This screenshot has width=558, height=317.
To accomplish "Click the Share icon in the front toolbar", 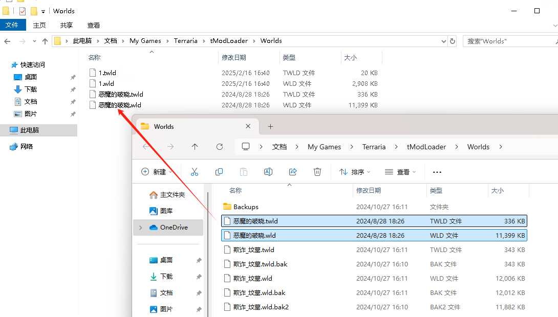I will click(293, 172).
